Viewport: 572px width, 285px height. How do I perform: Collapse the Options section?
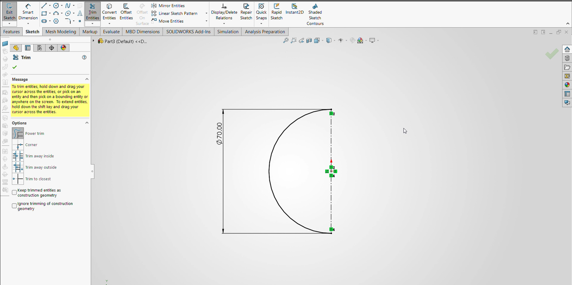pos(87,123)
